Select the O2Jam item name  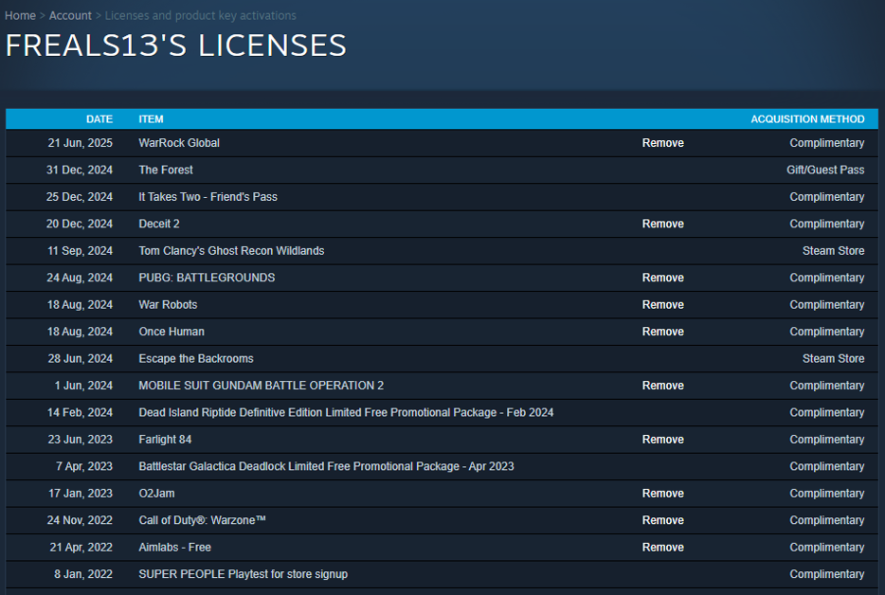156,494
